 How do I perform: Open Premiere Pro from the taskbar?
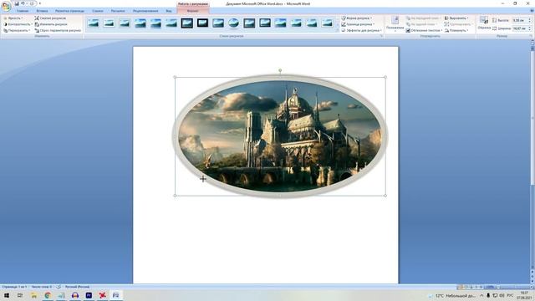pos(89,295)
